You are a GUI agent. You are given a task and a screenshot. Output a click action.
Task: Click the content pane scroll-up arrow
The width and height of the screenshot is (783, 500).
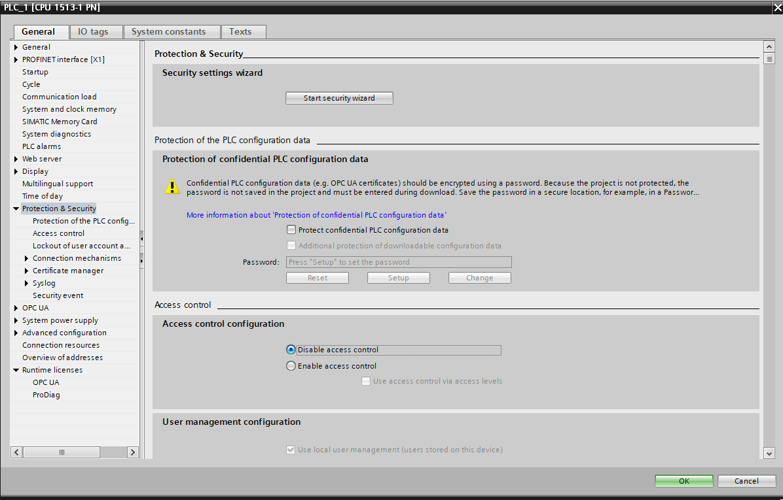pos(769,47)
